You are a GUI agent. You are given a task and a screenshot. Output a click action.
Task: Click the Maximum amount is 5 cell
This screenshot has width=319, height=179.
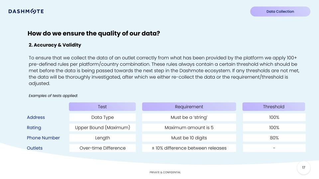click(189, 128)
